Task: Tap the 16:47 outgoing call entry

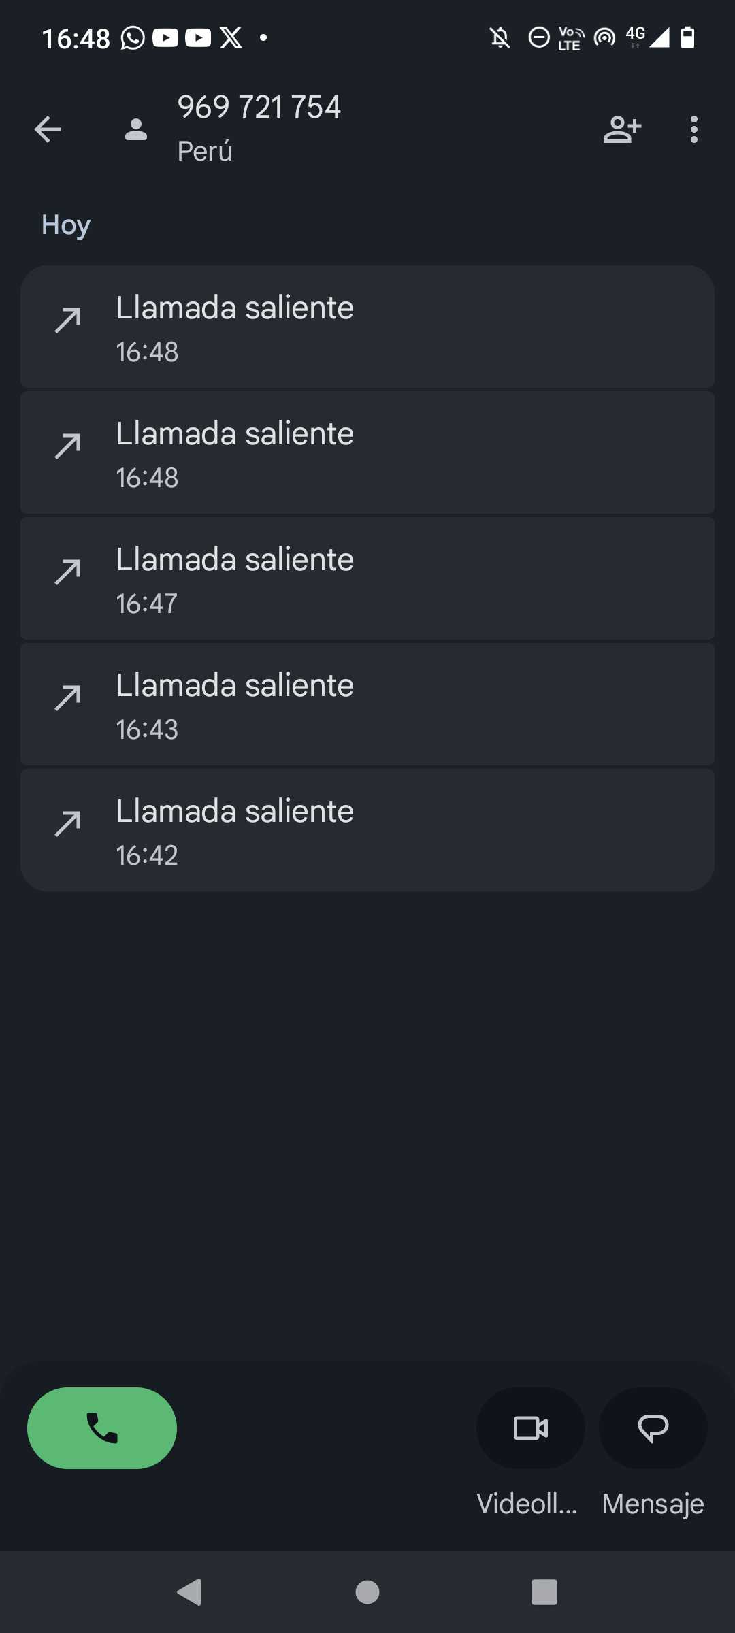Action: 367,579
